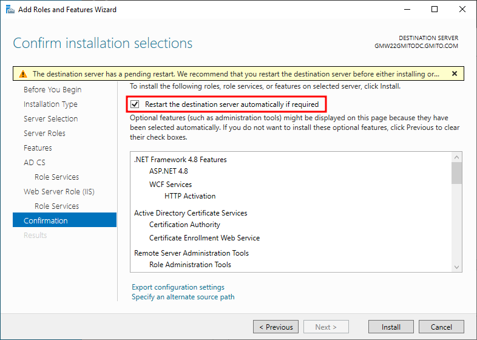Viewport: 477px width, 340px height.
Task: Click the yellow warning triangle icon
Action: pyautogui.click(x=23, y=74)
